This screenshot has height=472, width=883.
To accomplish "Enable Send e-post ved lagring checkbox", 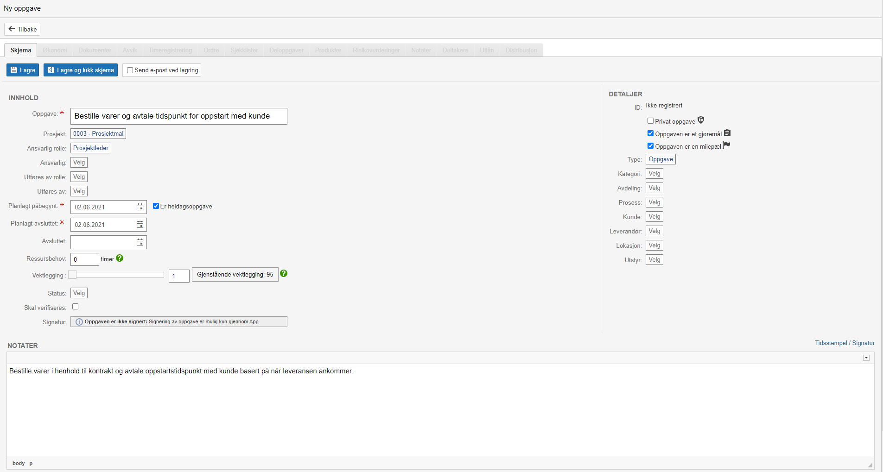I will click(130, 70).
